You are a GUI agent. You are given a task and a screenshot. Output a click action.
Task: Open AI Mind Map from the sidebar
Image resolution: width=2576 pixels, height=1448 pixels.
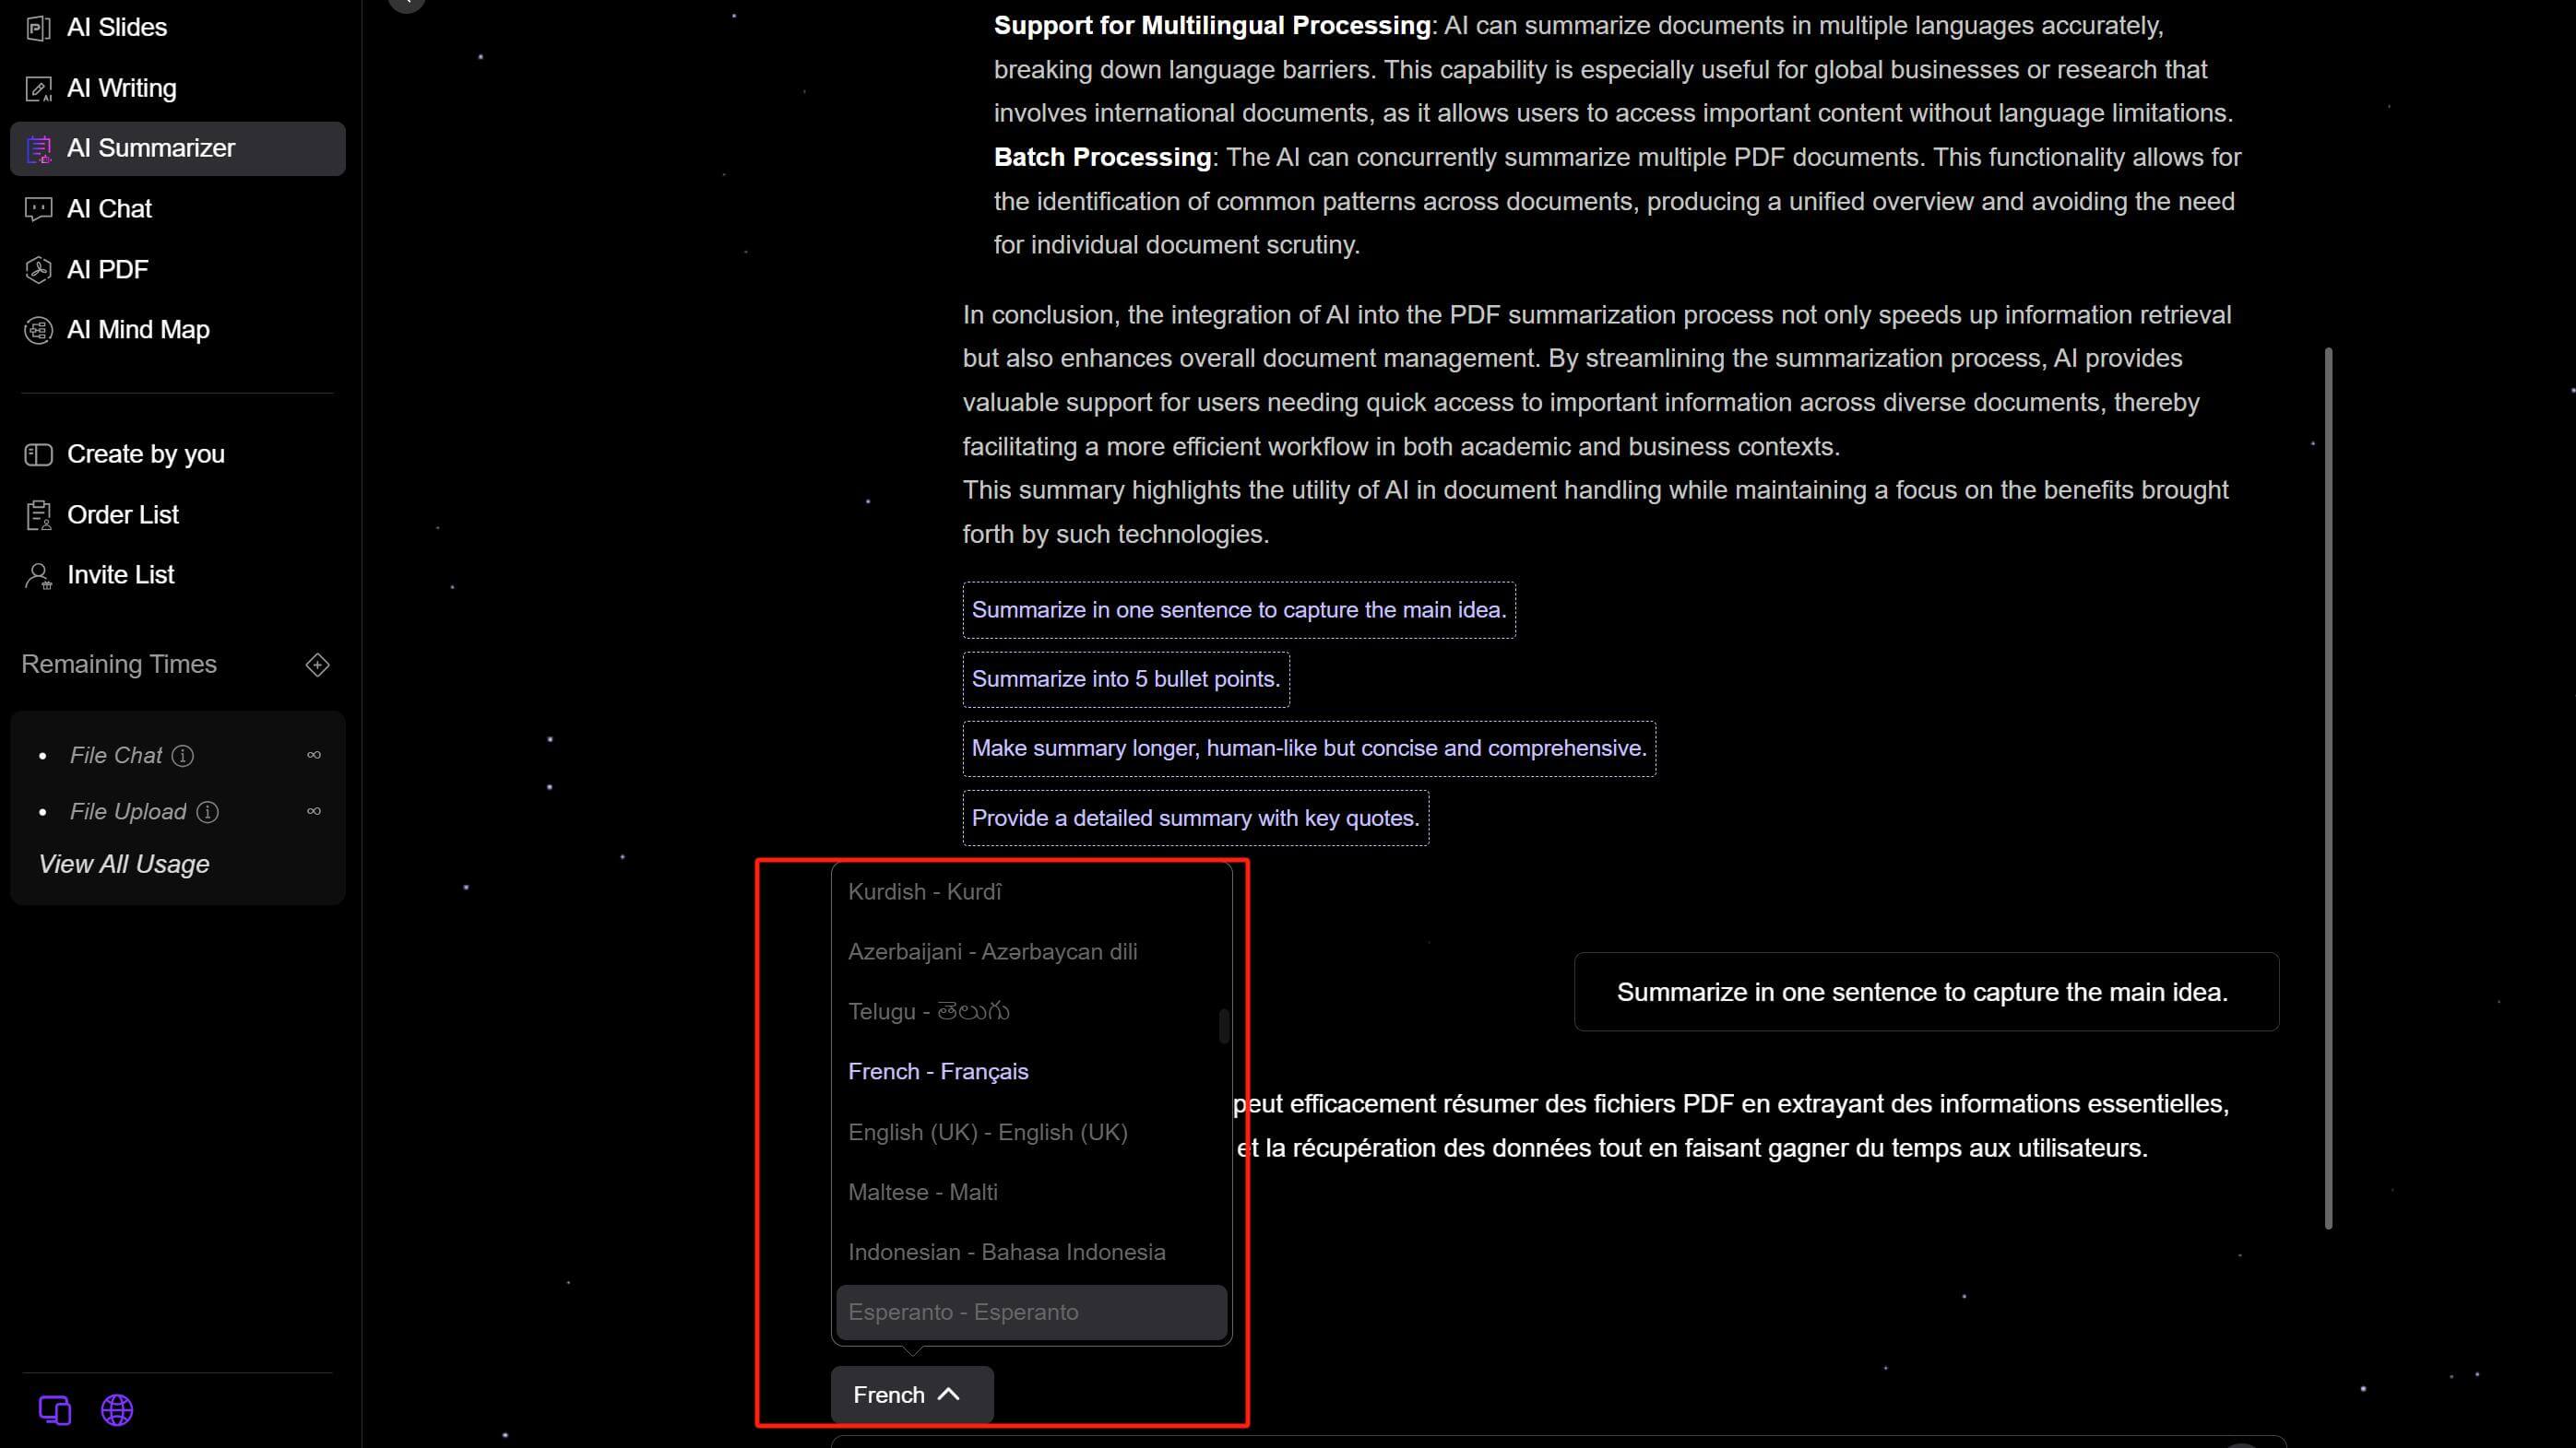coord(177,331)
